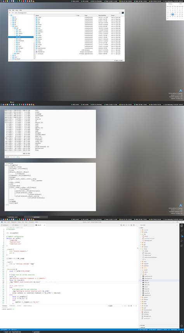Go back in file manager toolbar
This screenshot has width=184, height=333.
point(9,13)
